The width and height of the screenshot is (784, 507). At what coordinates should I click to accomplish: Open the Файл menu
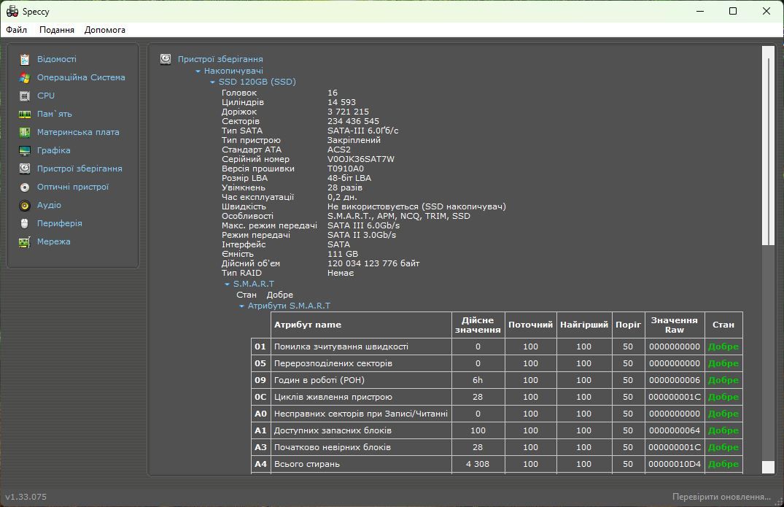[x=17, y=30]
